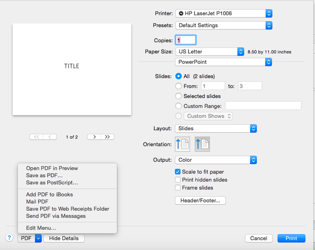Click the PDF menu blue arrow
The image size is (315, 250).
click(x=38, y=238)
